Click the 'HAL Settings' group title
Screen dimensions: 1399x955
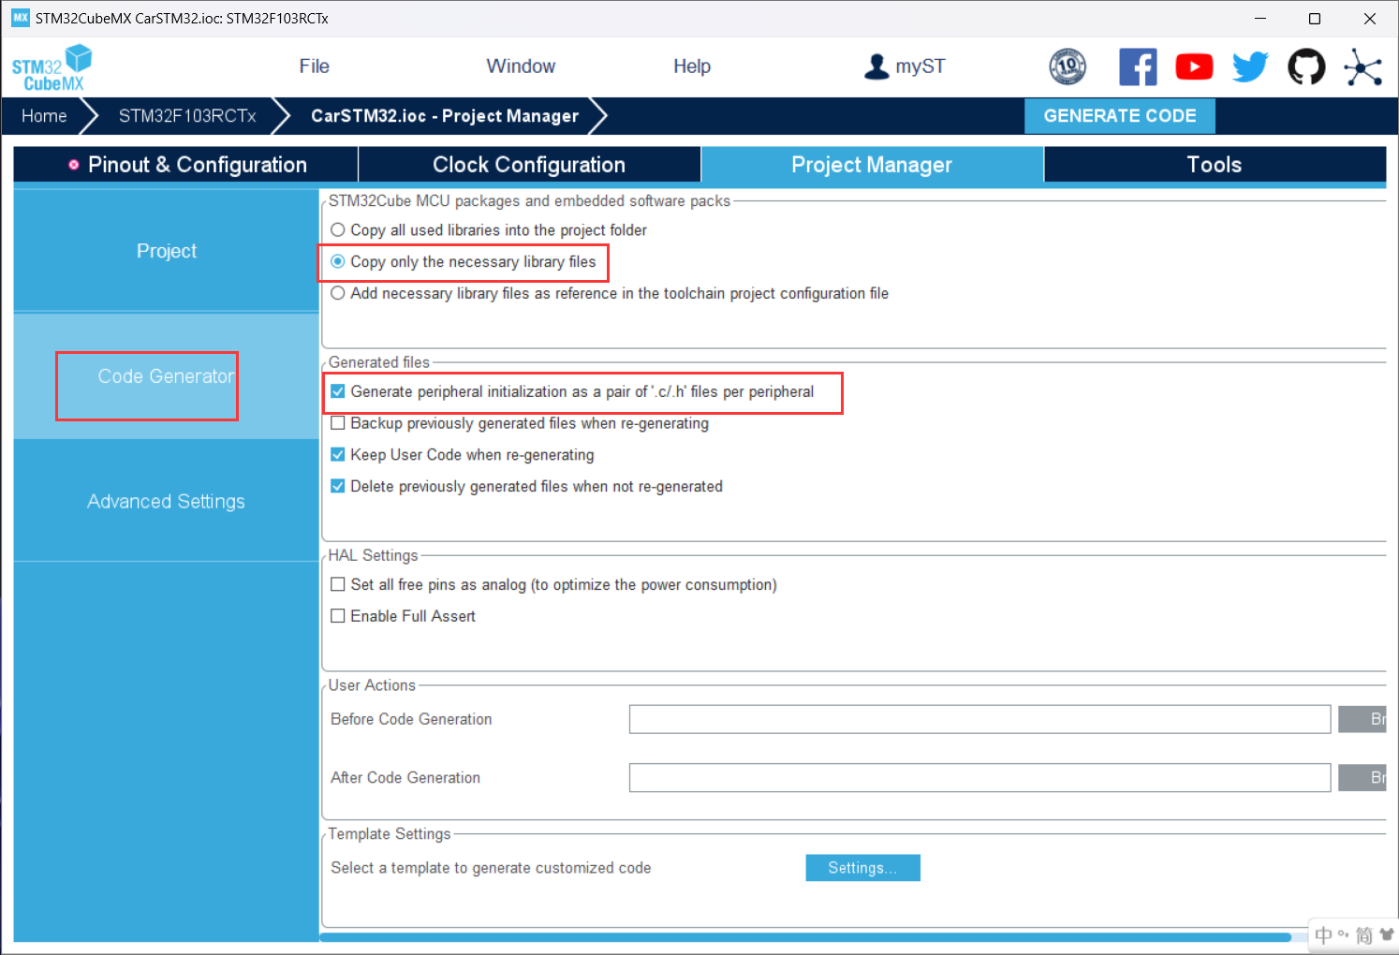[x=373, y=555]
